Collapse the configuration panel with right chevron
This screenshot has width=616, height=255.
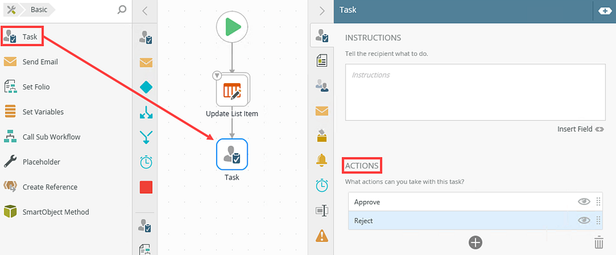[322, 11]
